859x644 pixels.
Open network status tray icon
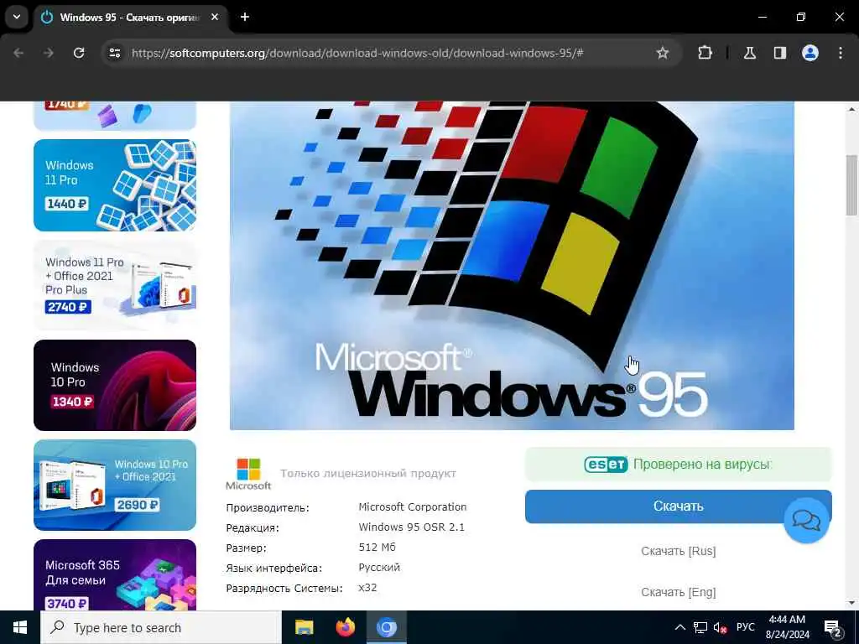[x=700, y=627]
